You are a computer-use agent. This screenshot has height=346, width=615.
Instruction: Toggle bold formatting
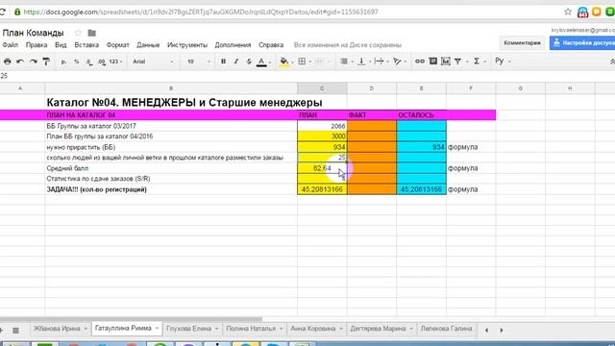pos(223,62)
